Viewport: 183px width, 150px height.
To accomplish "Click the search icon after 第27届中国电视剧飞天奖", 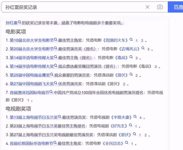I will pyautogui.click(x=55, y=83).
